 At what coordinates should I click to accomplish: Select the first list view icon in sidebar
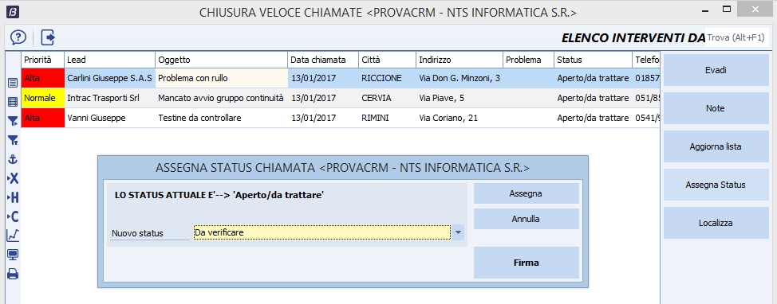click(x=13, y=83)
